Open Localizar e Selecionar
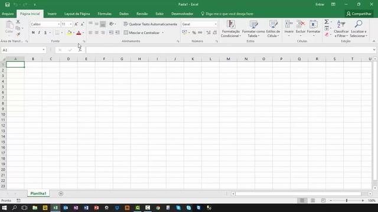 point(359,29)
